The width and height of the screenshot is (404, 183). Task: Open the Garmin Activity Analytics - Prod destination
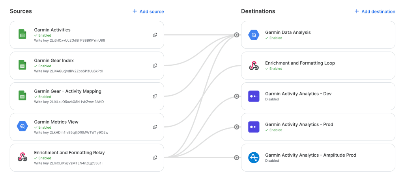coord(299,124)
